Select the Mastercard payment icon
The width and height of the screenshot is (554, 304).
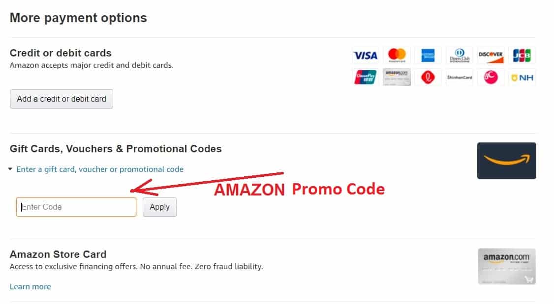(397, 55)
